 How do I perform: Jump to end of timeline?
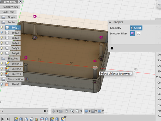pos(8,119)
